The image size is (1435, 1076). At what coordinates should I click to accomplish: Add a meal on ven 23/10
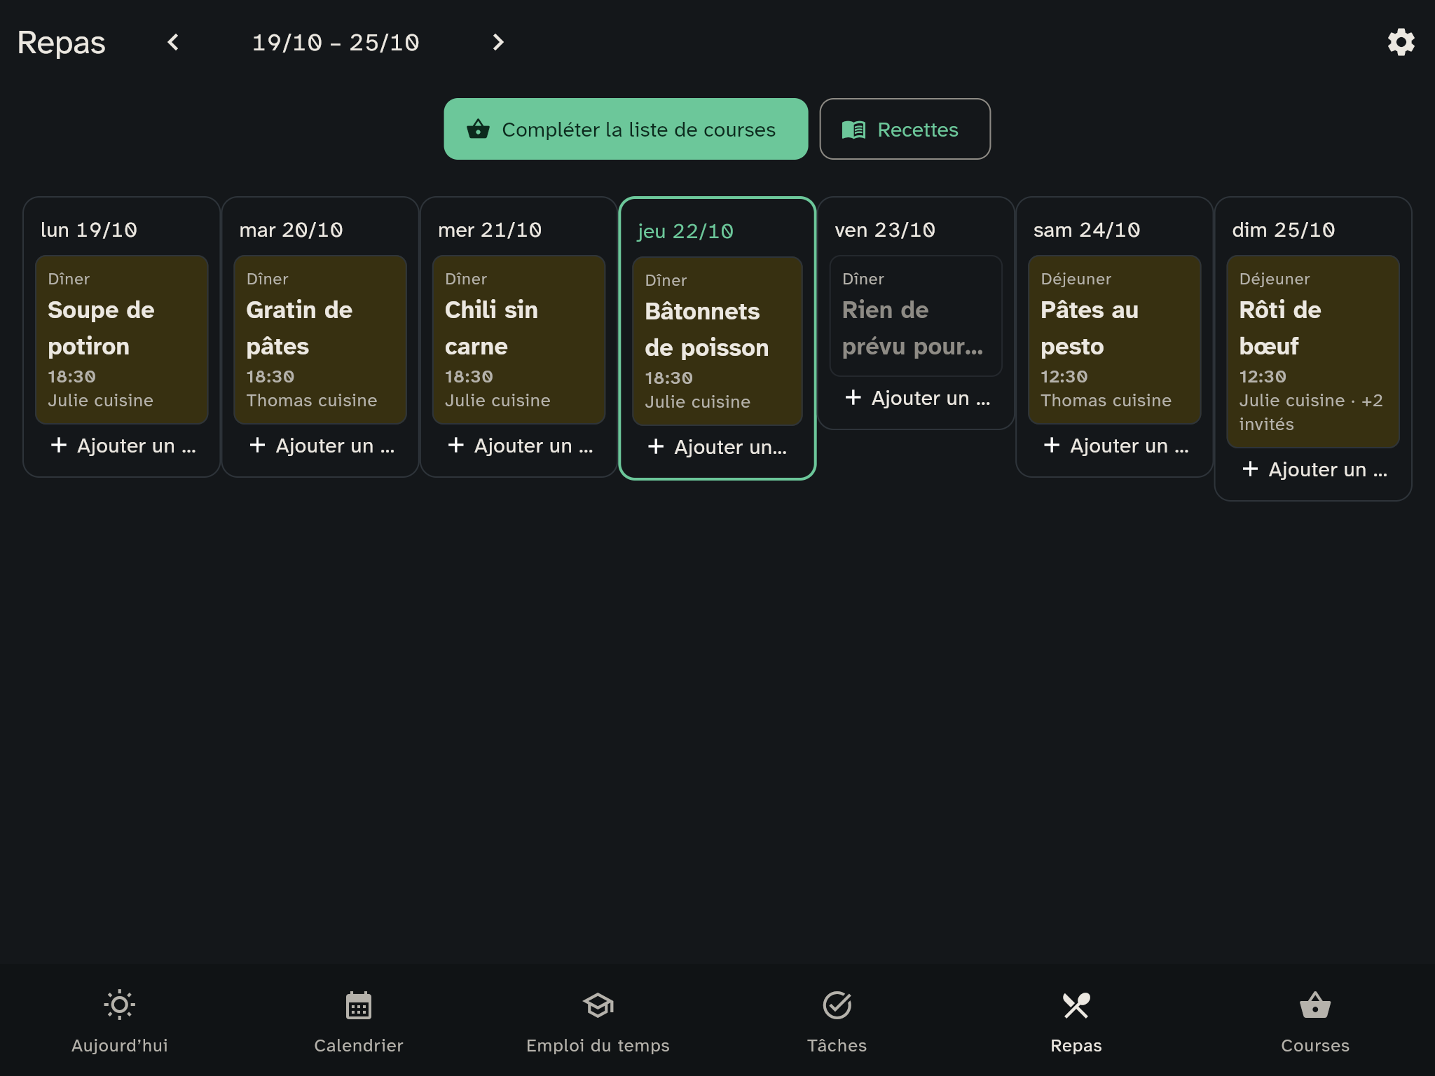coord(916,398)
